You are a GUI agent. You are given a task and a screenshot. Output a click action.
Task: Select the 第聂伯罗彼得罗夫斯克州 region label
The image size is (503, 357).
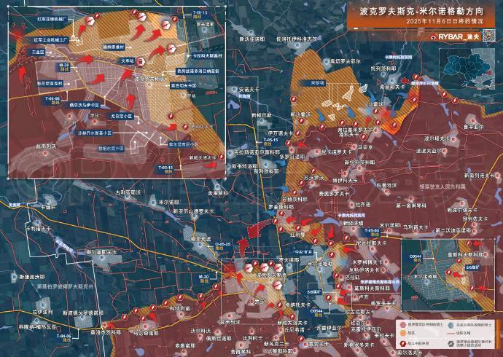[x=65, y=286]
